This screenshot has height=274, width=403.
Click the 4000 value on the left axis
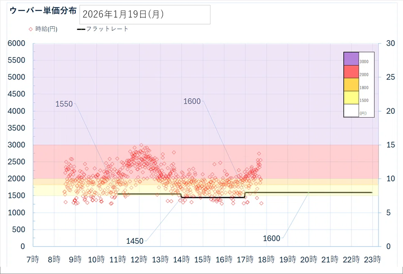coord(16,111)
